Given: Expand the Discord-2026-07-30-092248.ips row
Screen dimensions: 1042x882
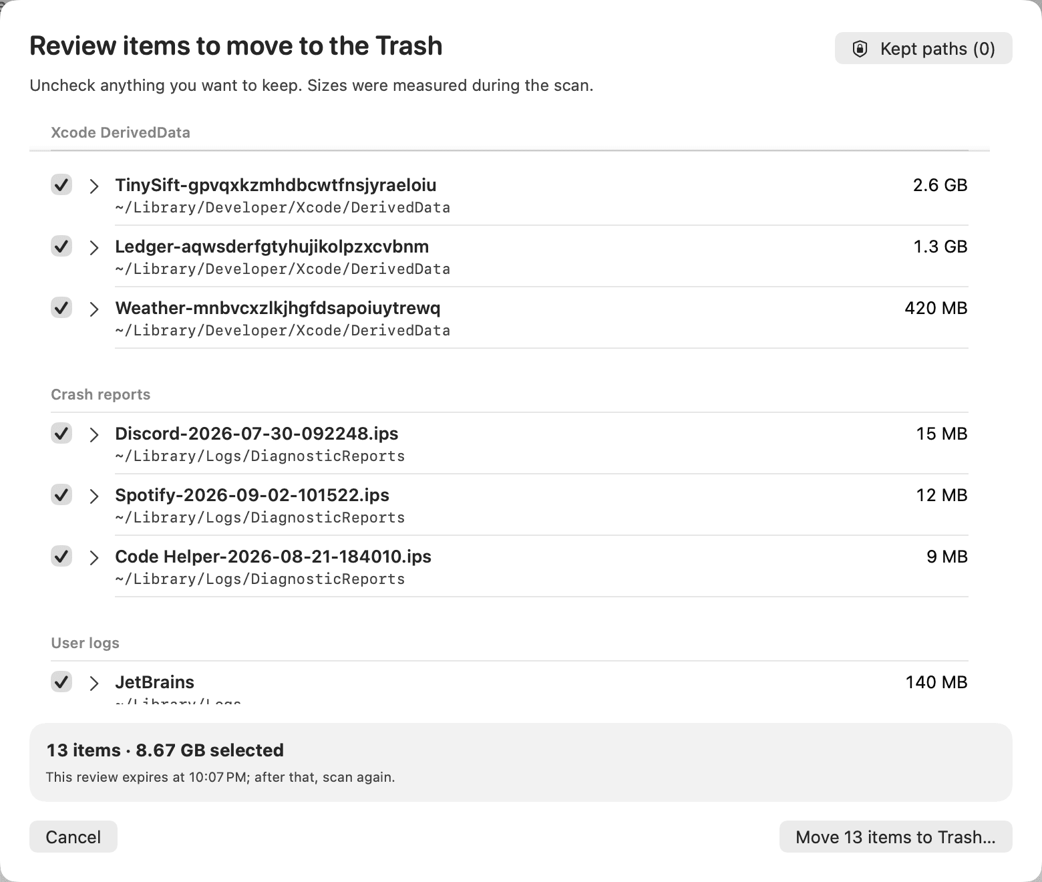Looking at the screenshot, I should 94,435.
